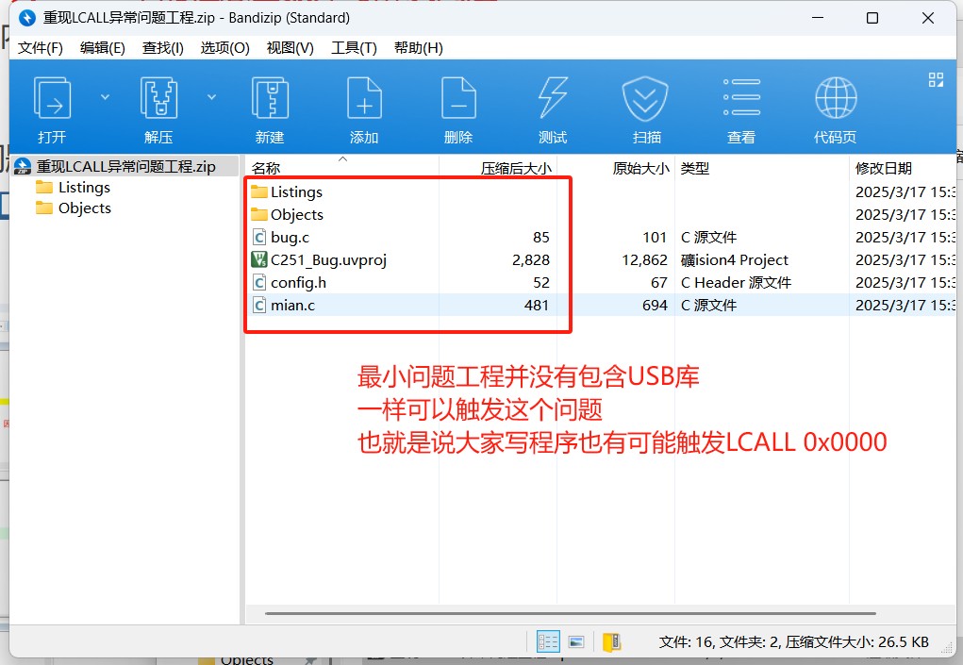Select Objects folder in the tree
963x665 pixels.
[85, 208]
